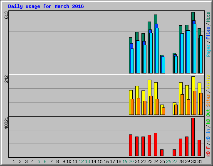213x166 pixels.
Task: Click the orange sites bar for day 24
Action: coord(157,107)
